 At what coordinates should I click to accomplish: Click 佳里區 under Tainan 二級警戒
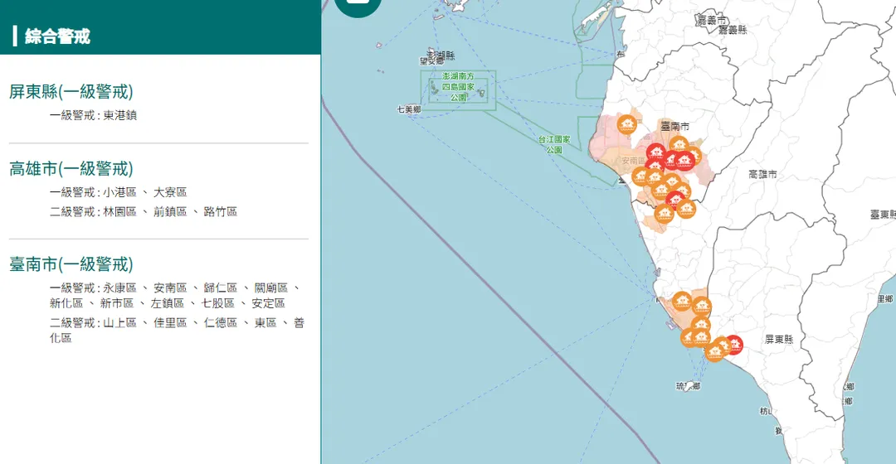point(170,323)
